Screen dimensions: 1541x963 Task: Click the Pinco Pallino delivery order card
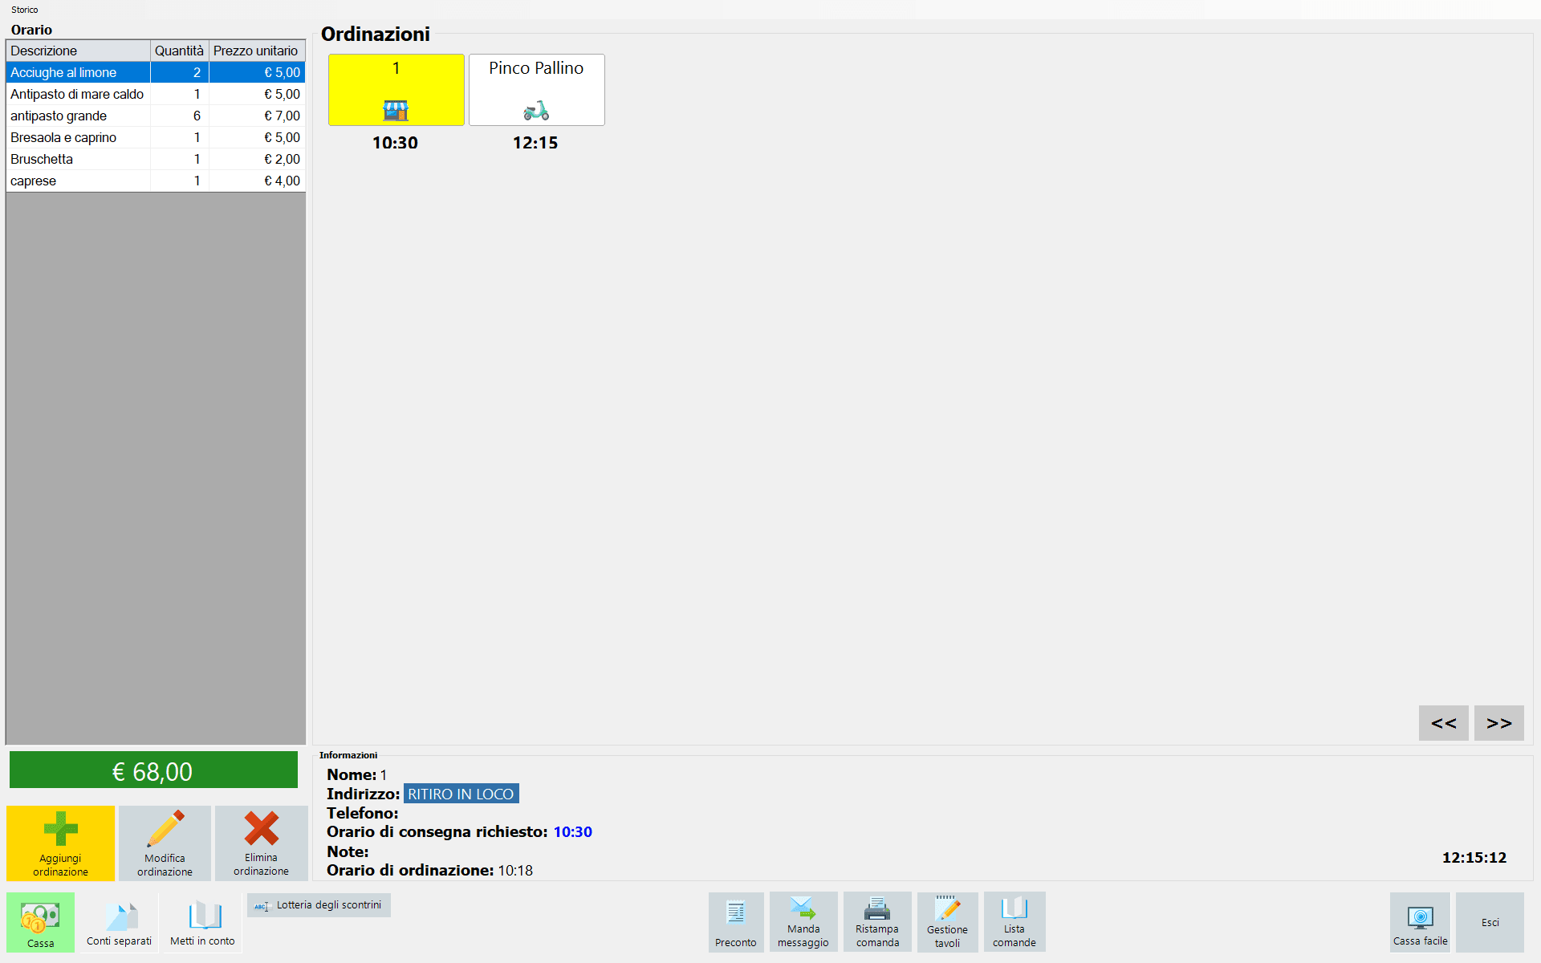[x=536, y=91]
